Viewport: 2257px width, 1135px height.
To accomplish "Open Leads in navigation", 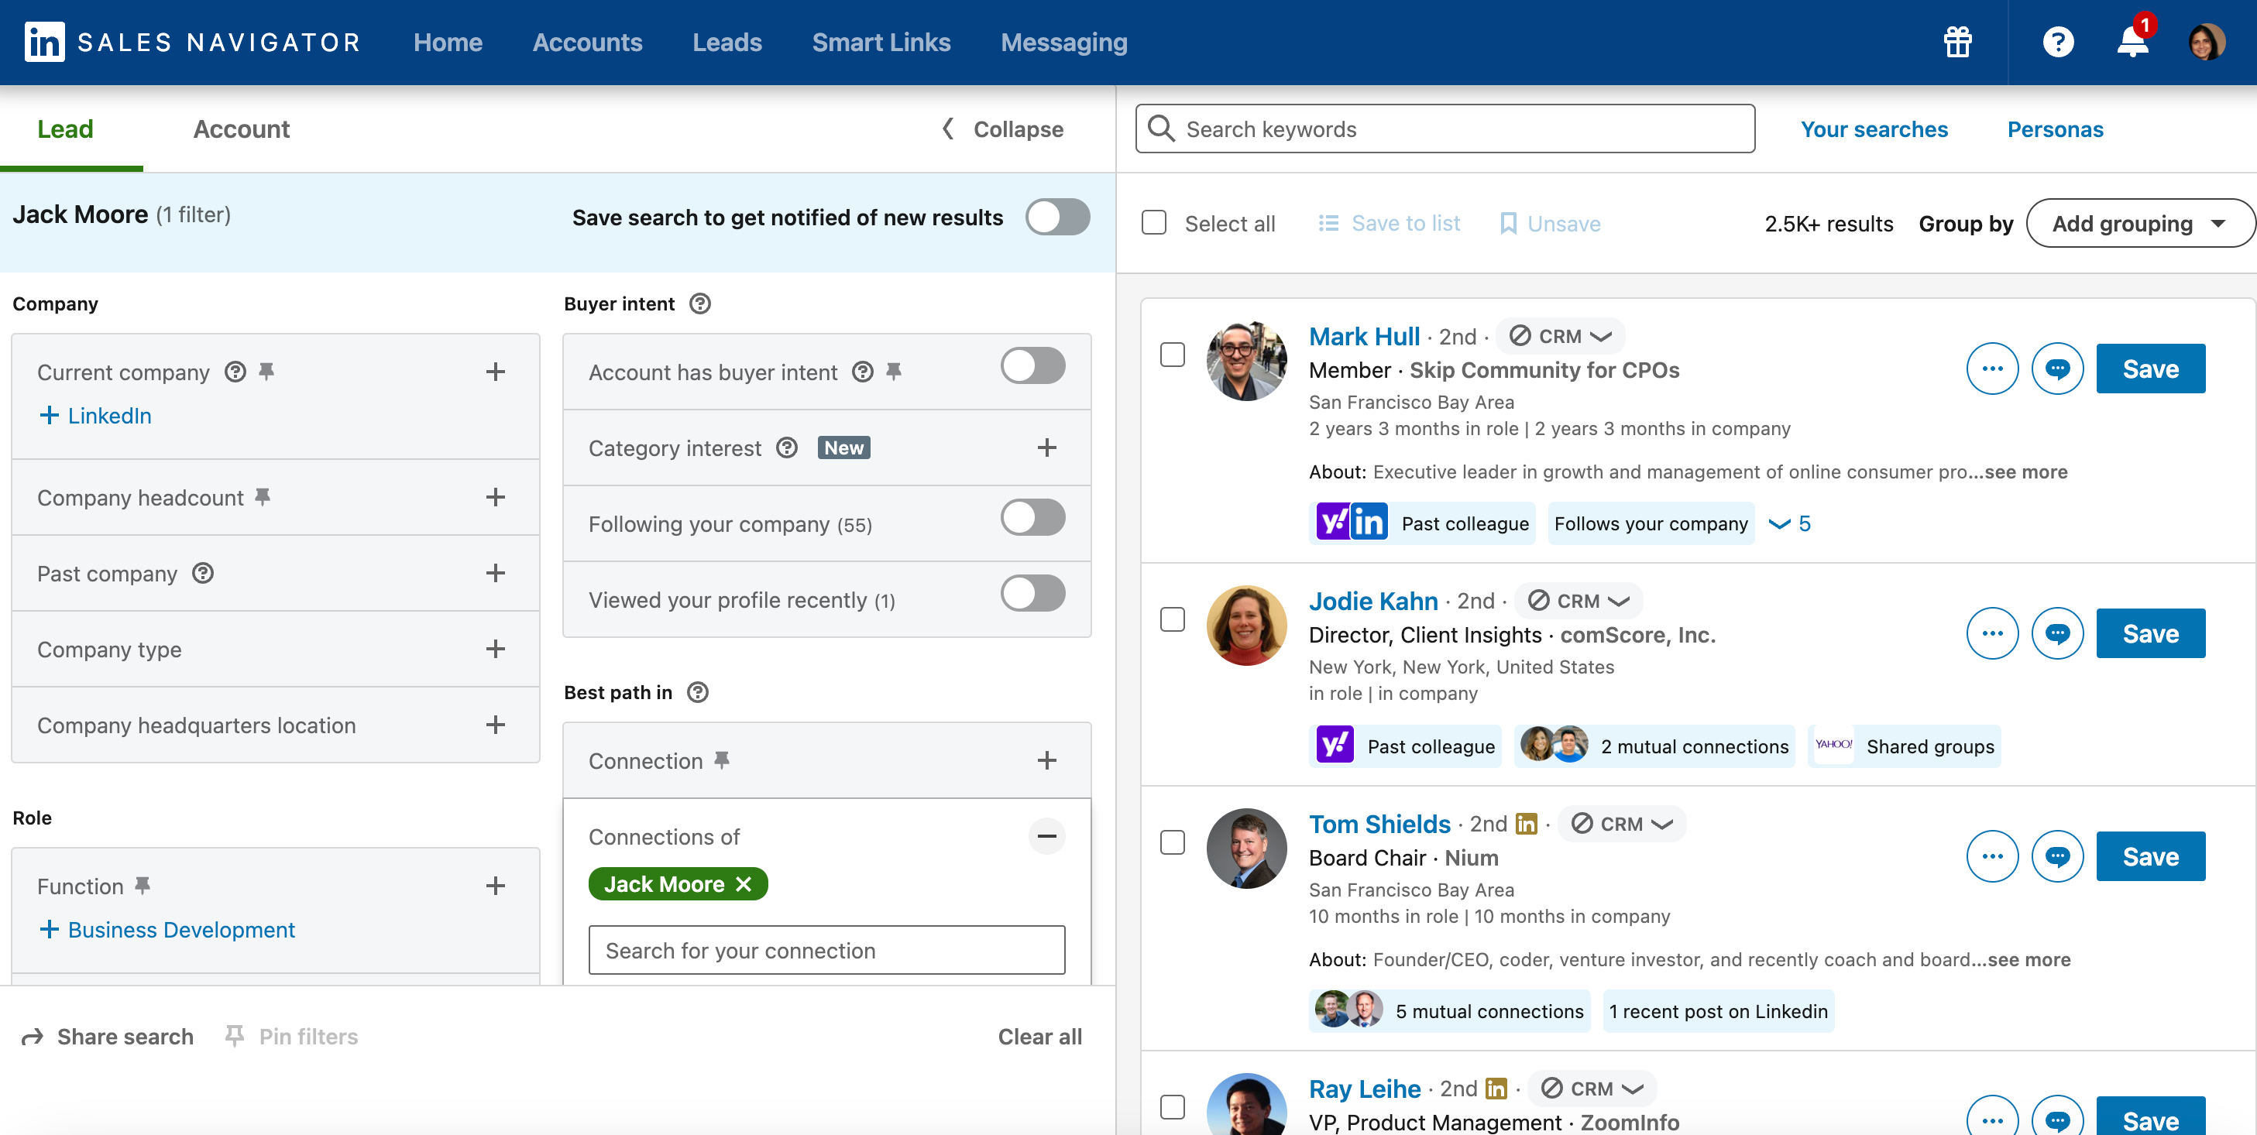I will point(727,42).
